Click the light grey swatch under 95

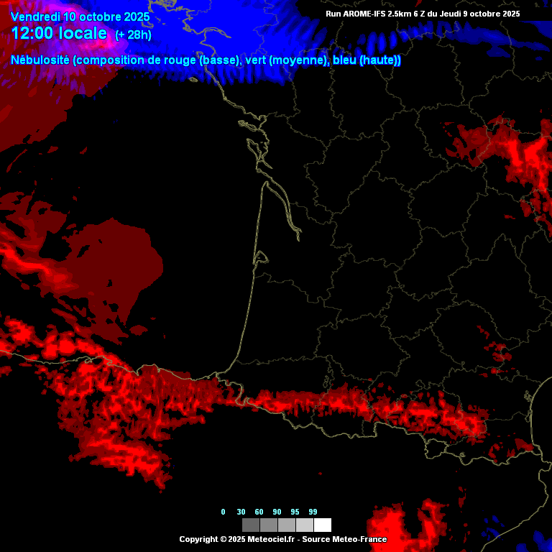[x=305, y=525]
